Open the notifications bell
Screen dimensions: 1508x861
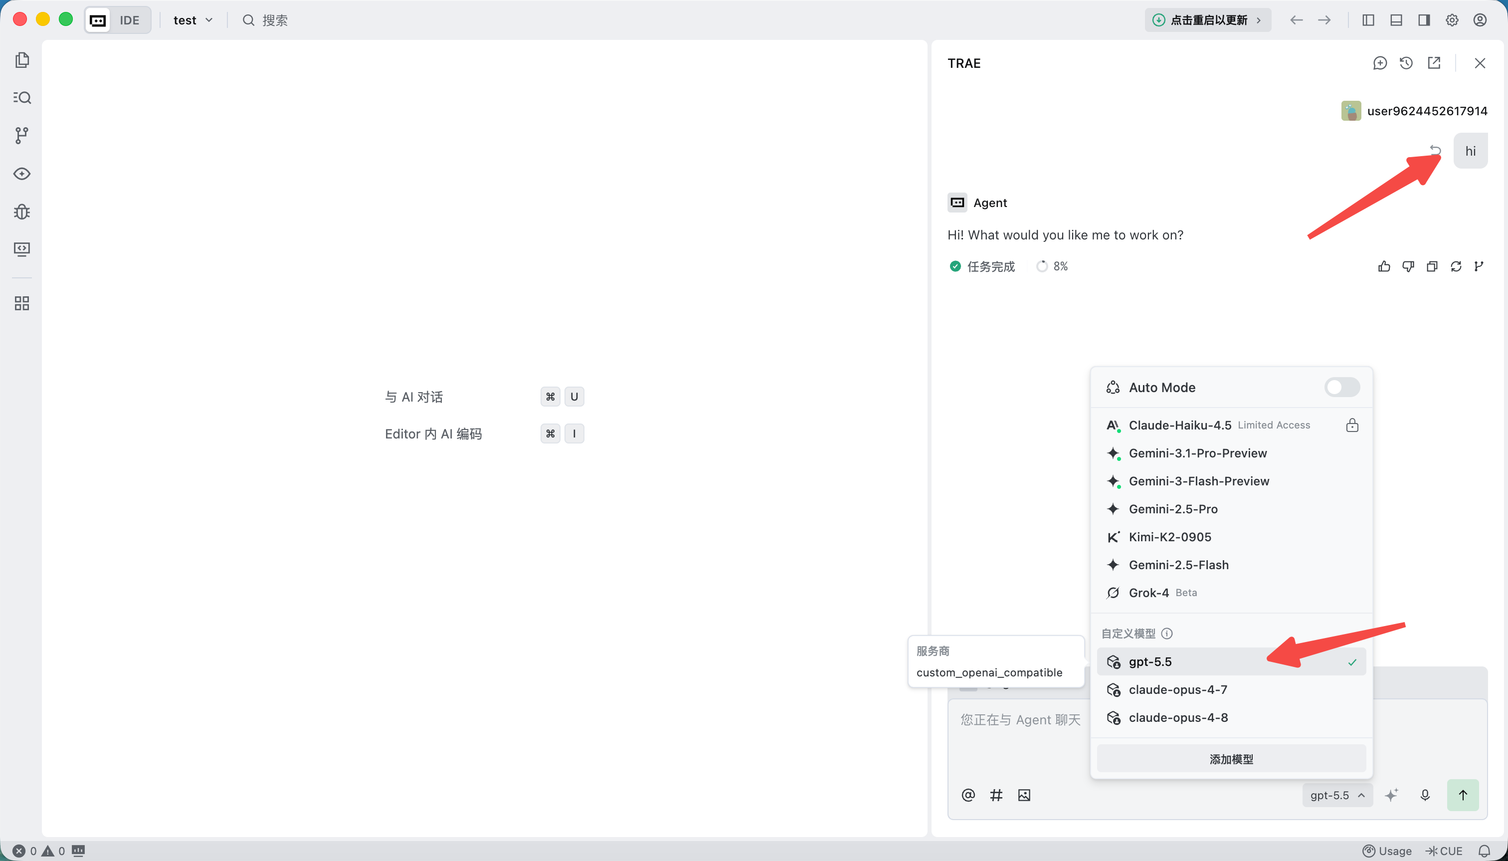pyautogui.click(x=1485, y=851)
